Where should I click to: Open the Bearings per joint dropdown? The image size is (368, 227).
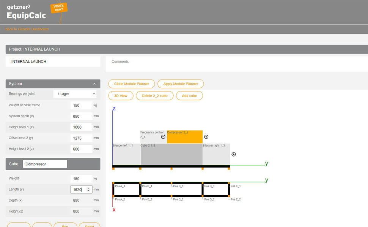(75, 94)
